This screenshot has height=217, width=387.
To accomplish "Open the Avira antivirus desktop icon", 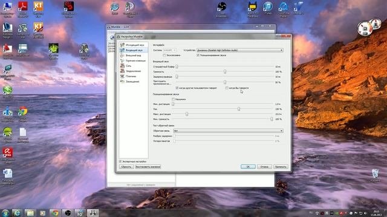I will [8, 155].
